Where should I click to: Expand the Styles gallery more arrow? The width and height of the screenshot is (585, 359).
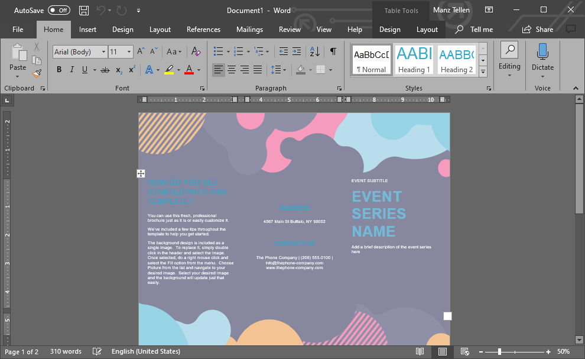pos(483,72)
